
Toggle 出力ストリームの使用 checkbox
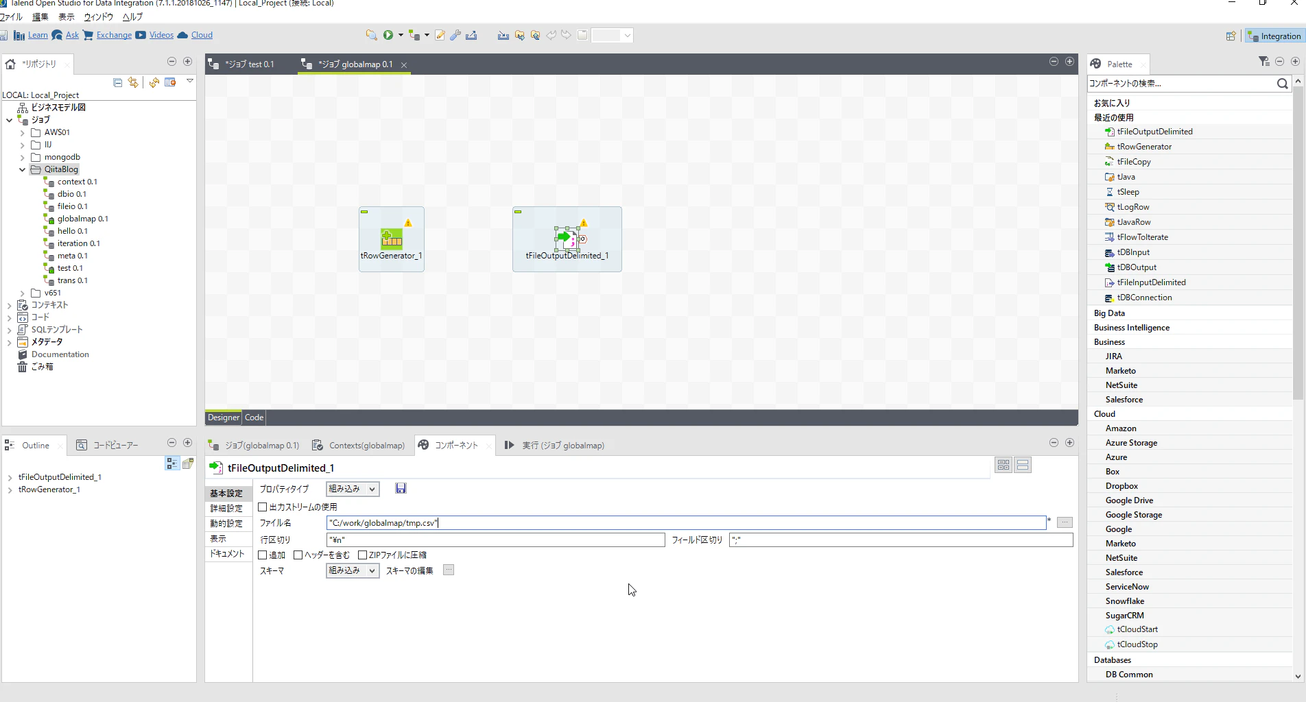coord(262,507)
